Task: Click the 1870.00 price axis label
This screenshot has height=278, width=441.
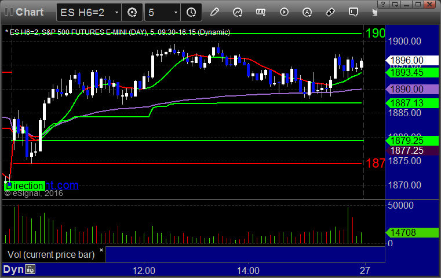Action: point(404,185)
